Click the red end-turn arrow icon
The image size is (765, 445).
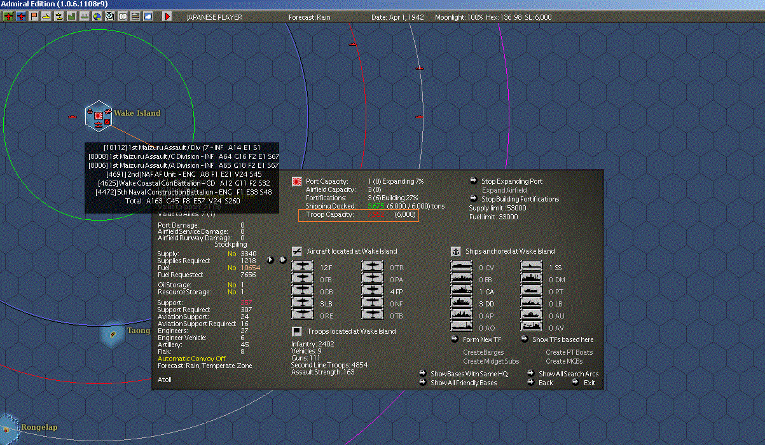click(167, 16)
